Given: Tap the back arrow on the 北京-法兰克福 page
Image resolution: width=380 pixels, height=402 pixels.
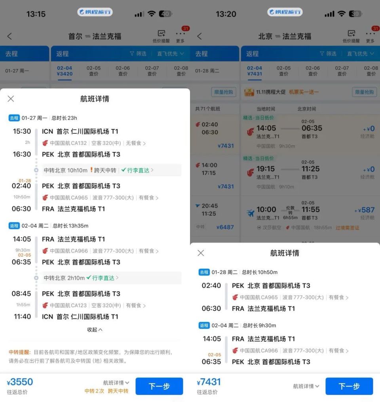Looking at the screenshot, I should 199,36.
